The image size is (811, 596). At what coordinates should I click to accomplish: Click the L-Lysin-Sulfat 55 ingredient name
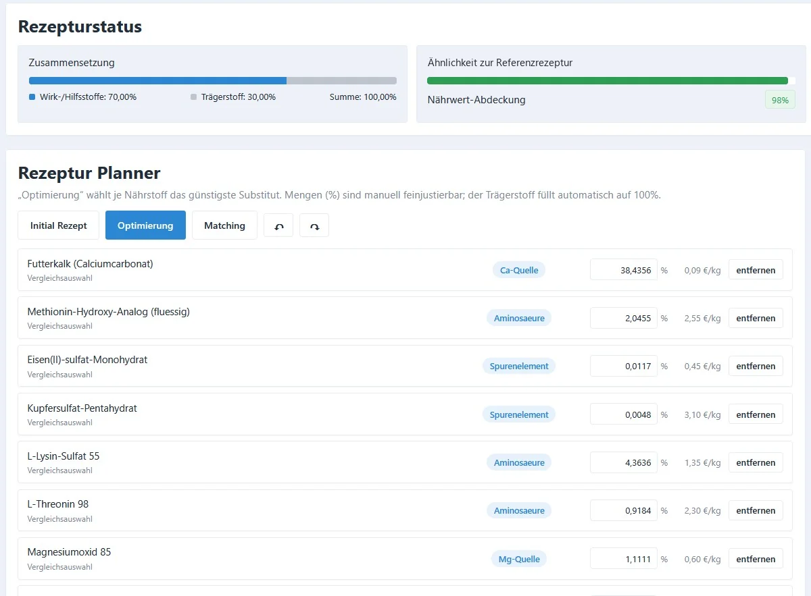click(63, 456)
